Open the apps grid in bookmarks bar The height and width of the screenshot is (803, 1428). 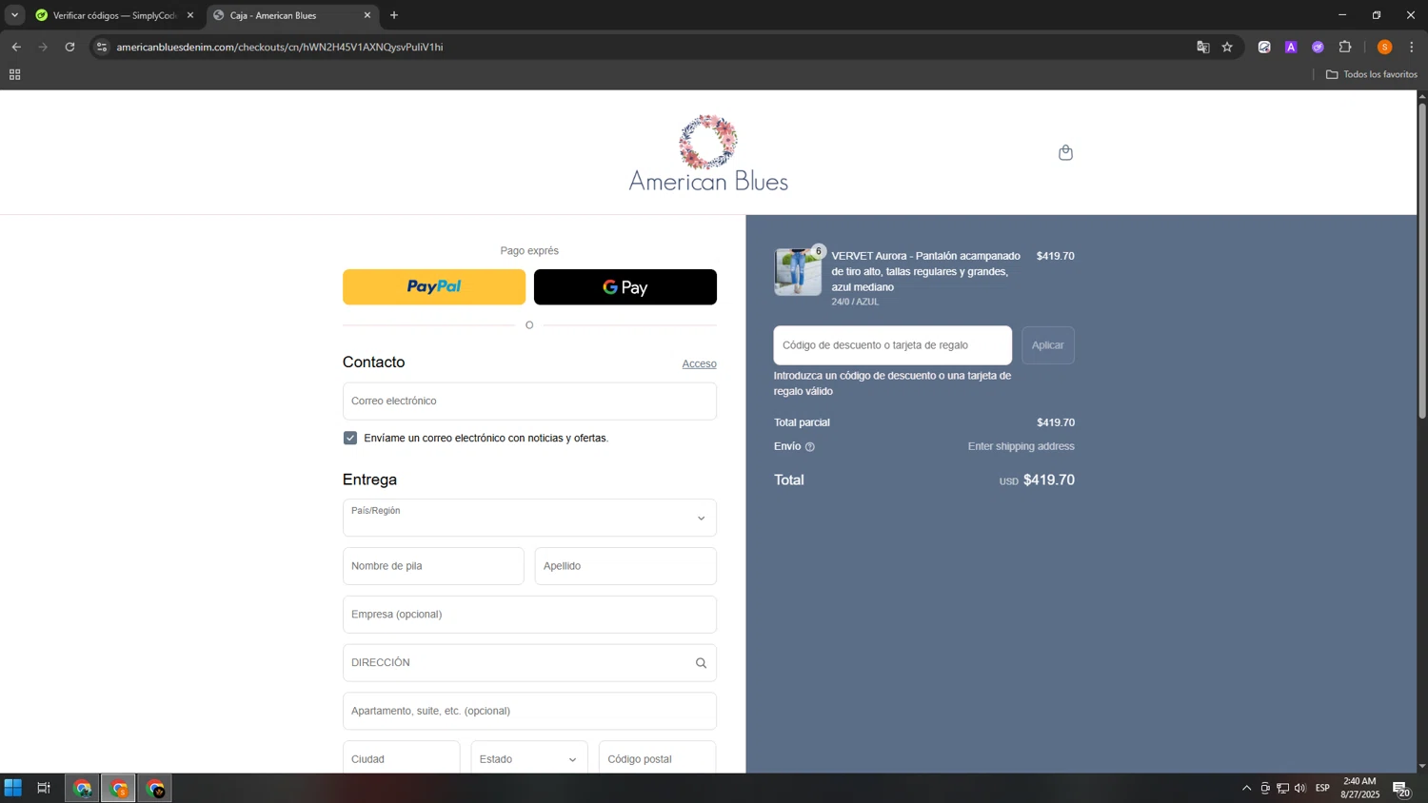(14, 74)
